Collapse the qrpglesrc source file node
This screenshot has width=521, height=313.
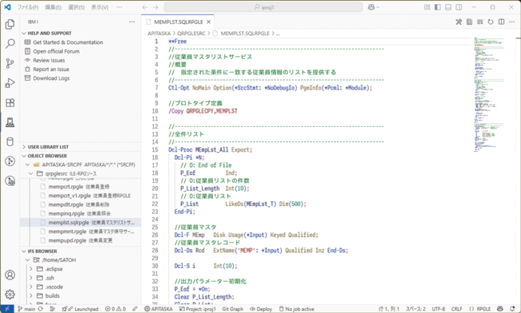coord(31,173)
